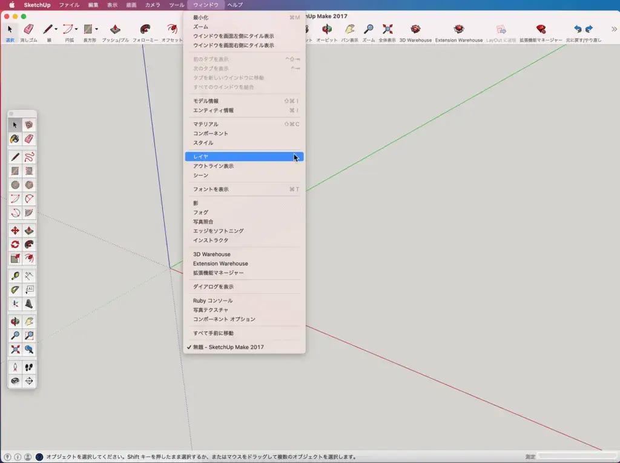Open the カメラ menu
This screenshot has height=463, width=620.
(153, 5)
